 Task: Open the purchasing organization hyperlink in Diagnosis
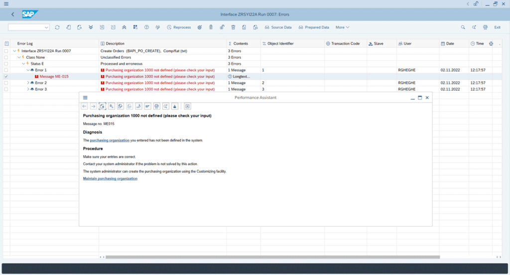coord(110,140)
